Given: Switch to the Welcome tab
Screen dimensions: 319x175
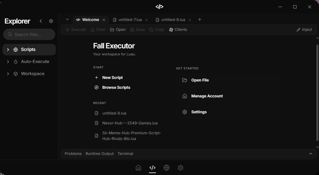Looking at the screenshot, I should 91,20.
